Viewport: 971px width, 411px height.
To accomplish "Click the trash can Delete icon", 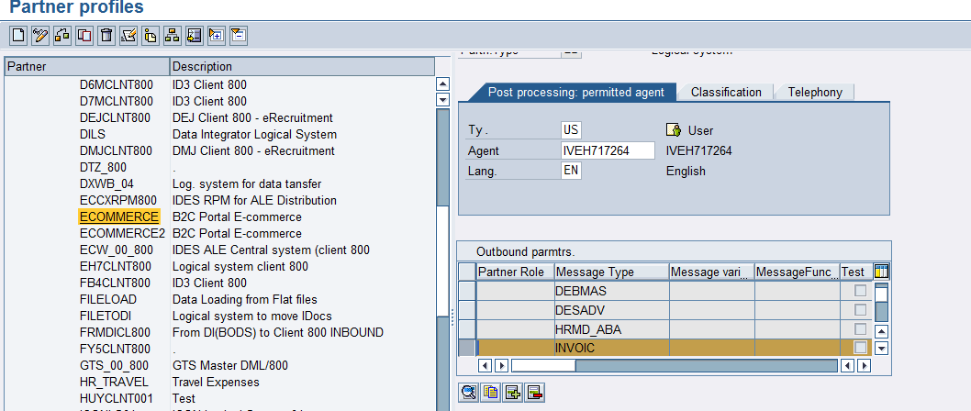I will (106, 36).
